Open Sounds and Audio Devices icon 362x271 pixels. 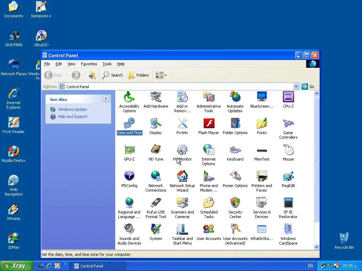[129, 234]
